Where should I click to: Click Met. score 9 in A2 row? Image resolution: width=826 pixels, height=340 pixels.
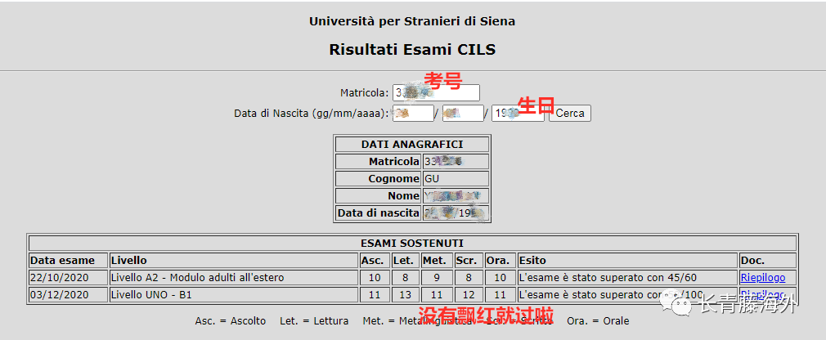[437, 277]
